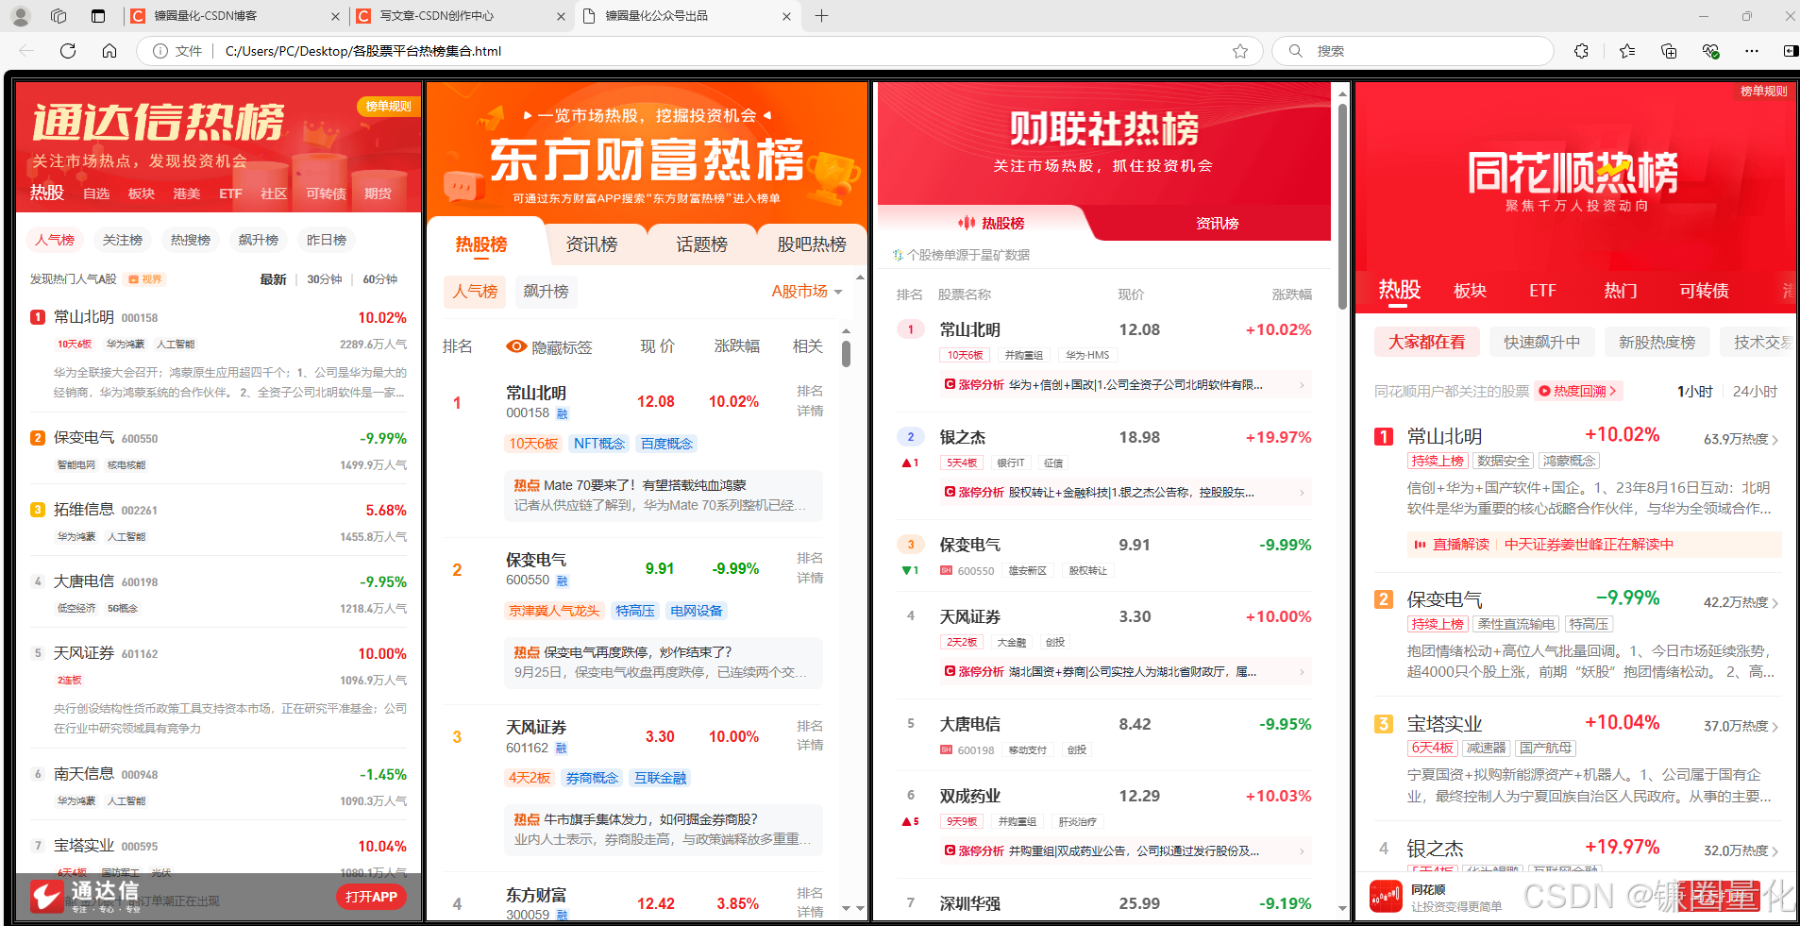Click 榜单规则 in 通达信 header

coord(388,106)
